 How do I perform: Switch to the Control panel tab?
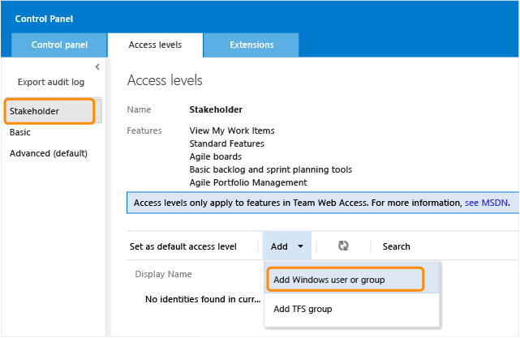coord(59,45)
